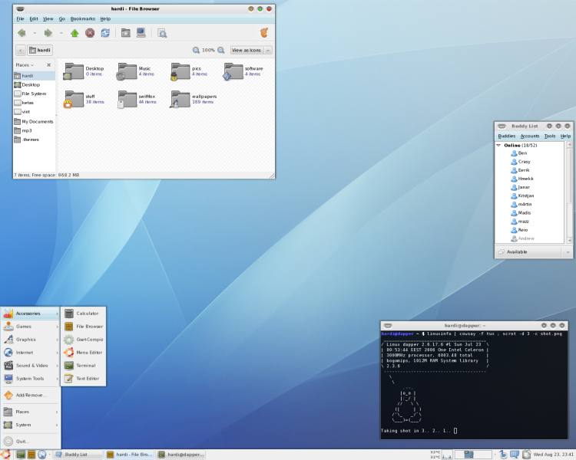
Task: Expand the Games submenu
Action: (31, 326)
